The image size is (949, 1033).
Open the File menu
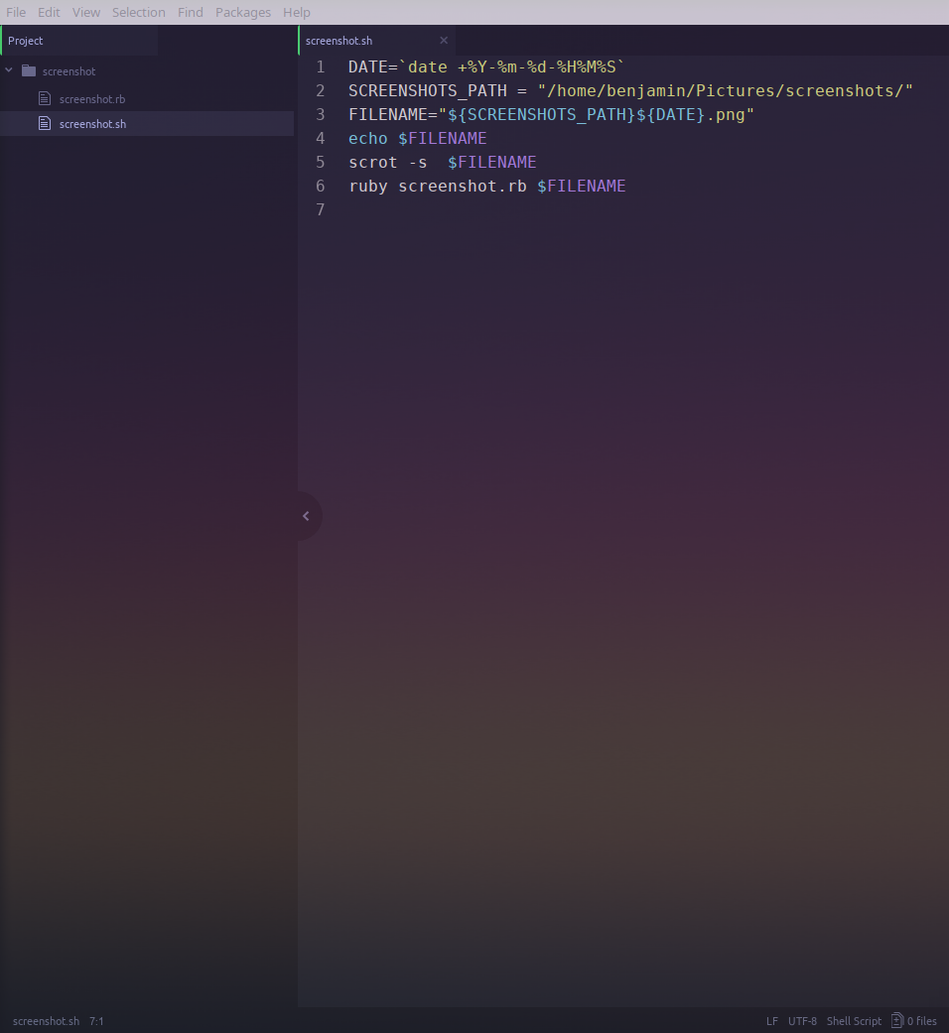point(16,13)
